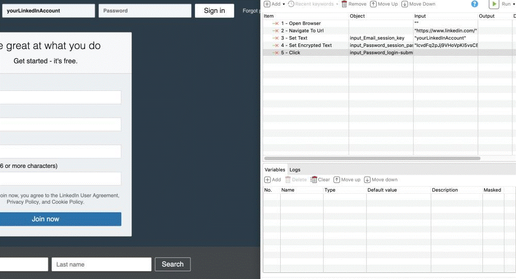Click input_Password_login-submit object cell
The image size is (516, 279).
381,53
